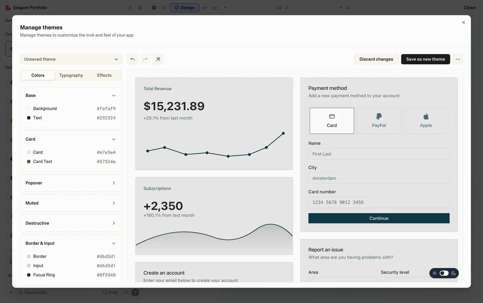Screen dimensions: 483x303
Task: Click the City input field
Action: 379,178
